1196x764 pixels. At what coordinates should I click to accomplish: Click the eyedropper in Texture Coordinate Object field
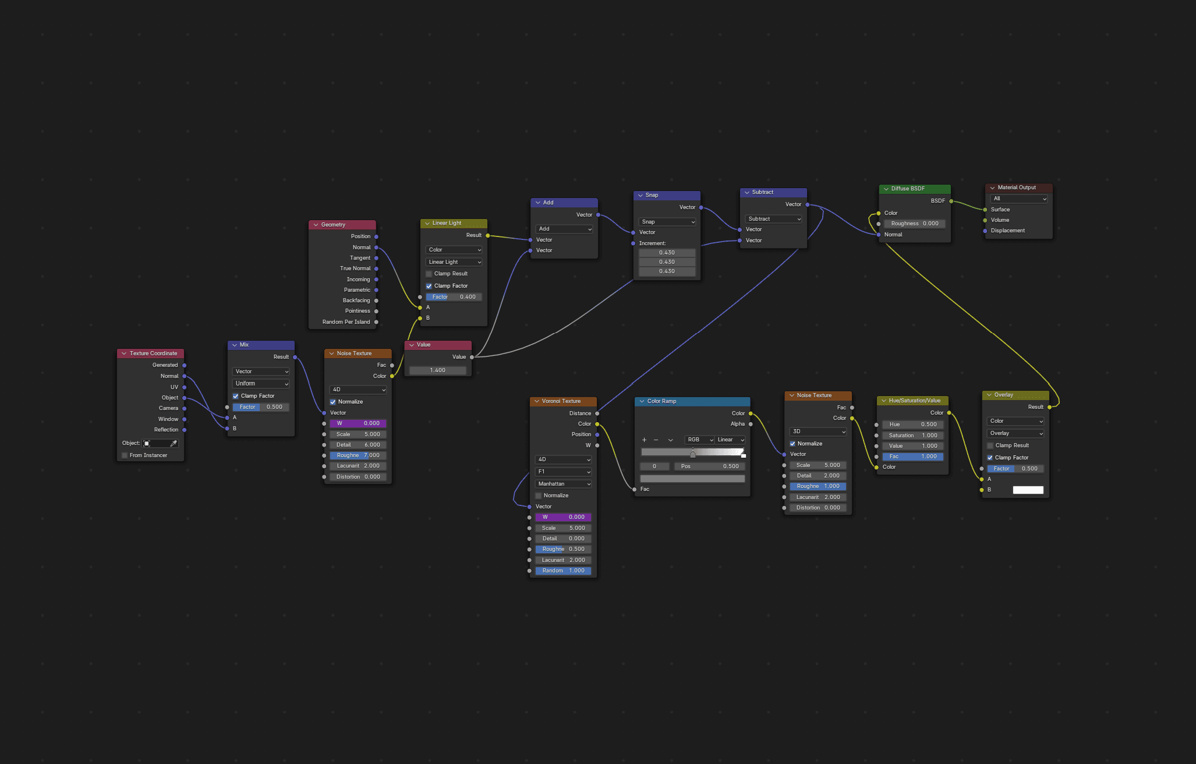click(x=173, y=444)
